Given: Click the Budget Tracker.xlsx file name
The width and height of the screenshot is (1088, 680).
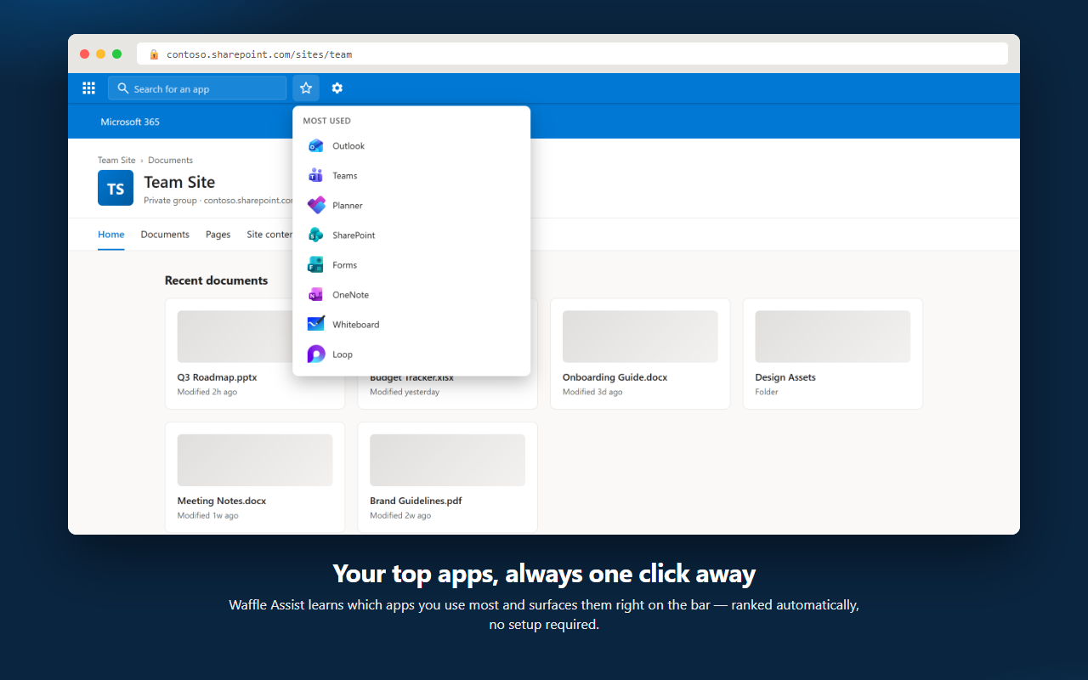Looking at the screenshot, I should pos(411,378).
